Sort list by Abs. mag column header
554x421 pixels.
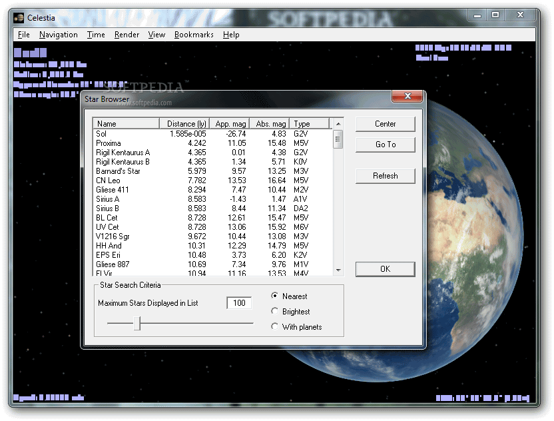[270, 124]
